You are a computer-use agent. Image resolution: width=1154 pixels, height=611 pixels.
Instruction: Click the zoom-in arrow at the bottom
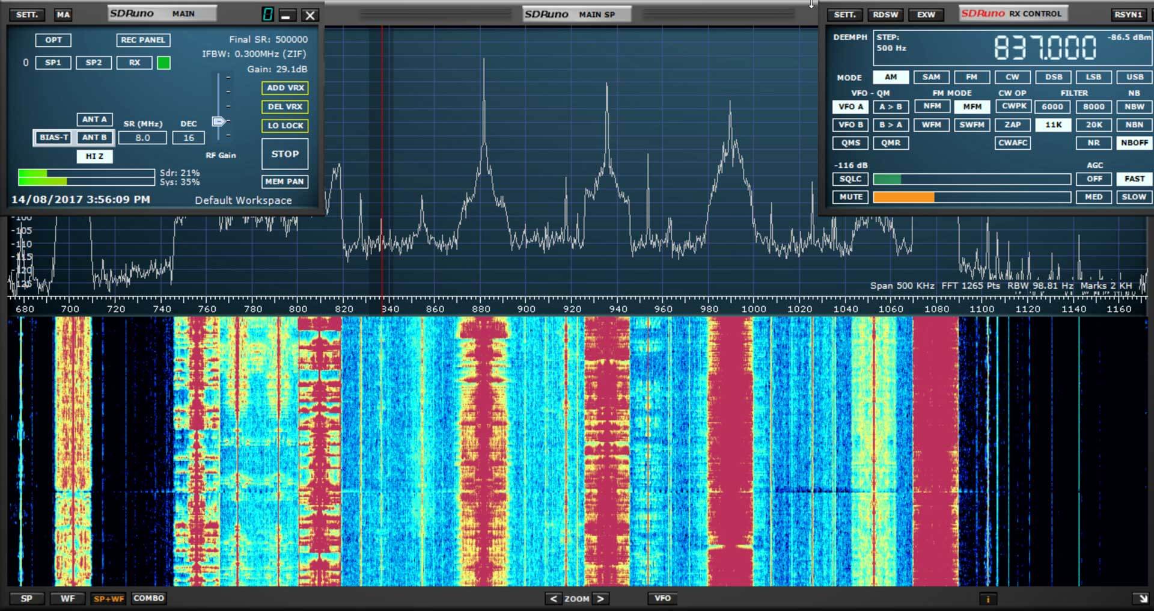click(x=602, y=598)
